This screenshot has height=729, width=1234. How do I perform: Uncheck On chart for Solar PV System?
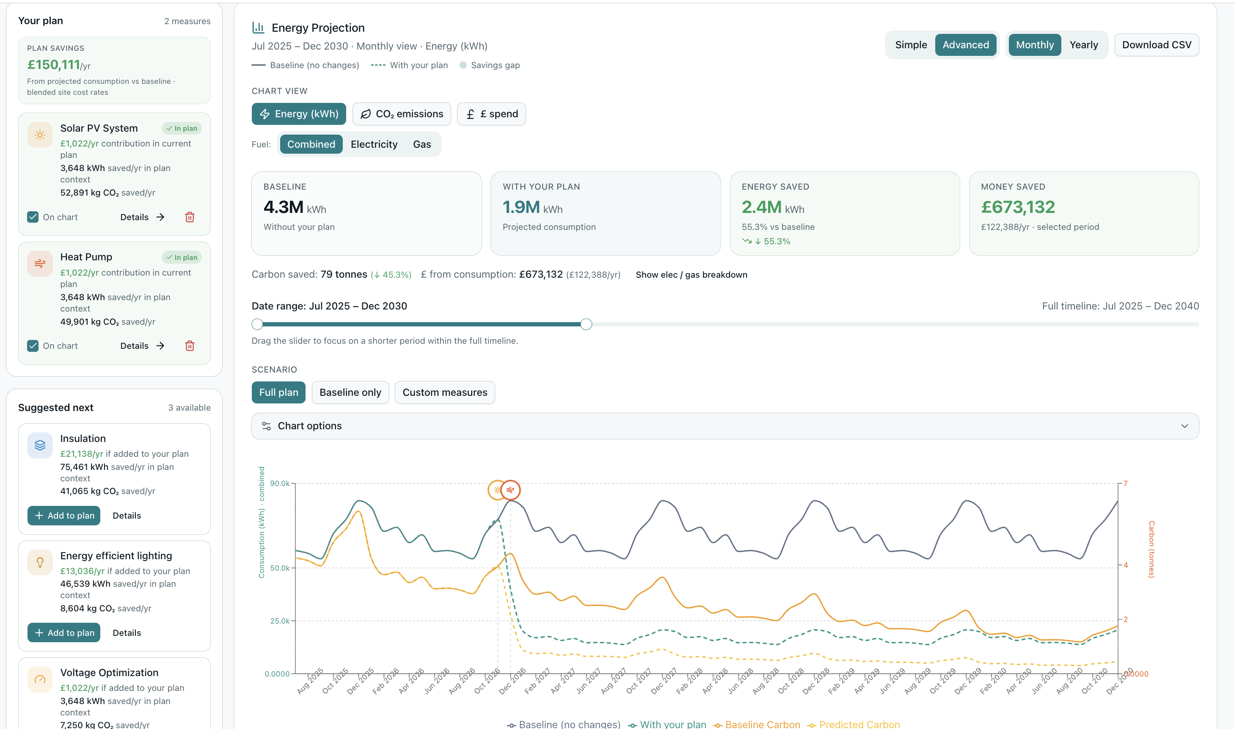click(x=33, y=217)
